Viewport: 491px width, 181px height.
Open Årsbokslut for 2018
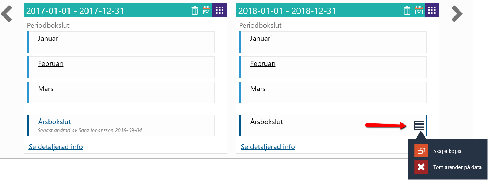(267, 122)
